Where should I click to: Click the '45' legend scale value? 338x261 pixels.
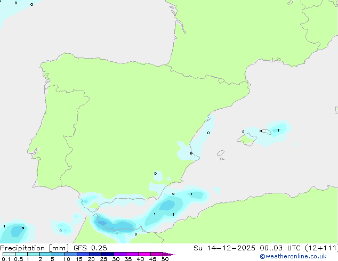(x=152, y=259)
